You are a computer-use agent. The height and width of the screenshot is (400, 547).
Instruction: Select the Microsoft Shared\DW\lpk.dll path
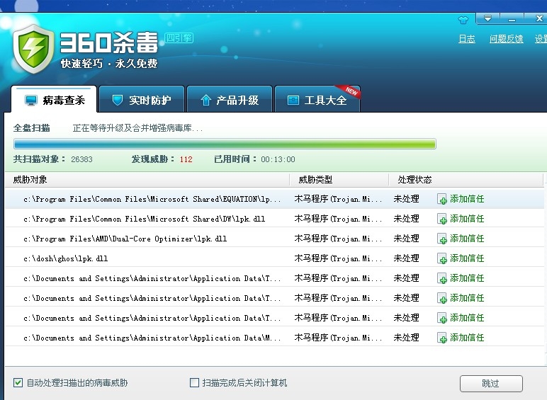tap(144, 219)
